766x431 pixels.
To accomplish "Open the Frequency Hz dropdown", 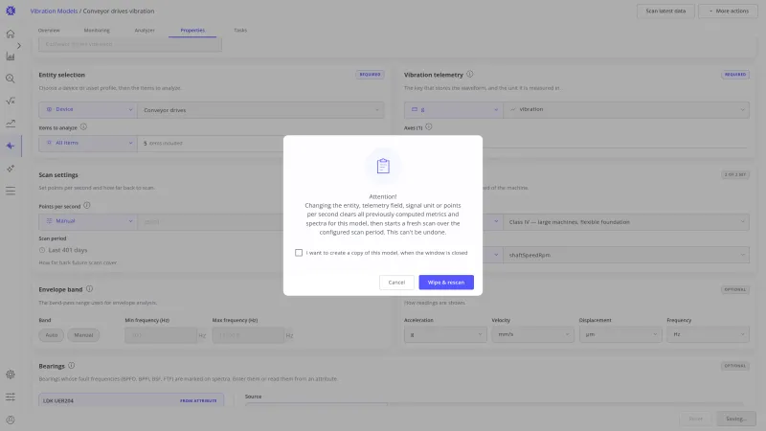I will (708, 334).
